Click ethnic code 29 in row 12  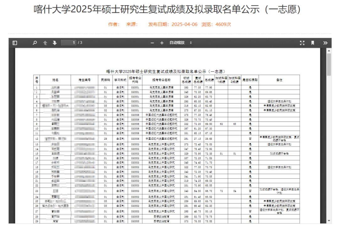(105, 139)
